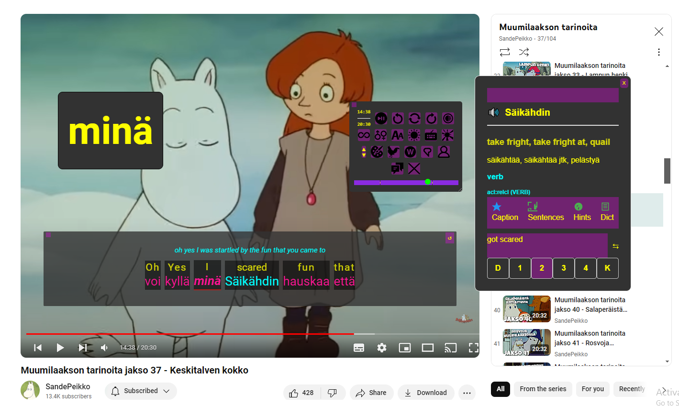The height and width of the screenshot is (406, 679).
Task: Click the subtitle word 'kyllä'
Action: click(x=177, y=281)
